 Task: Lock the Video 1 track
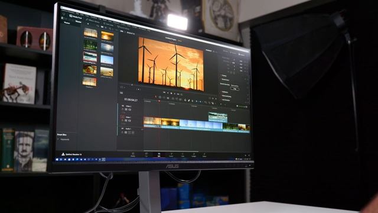pyautogui.click(x=122, y=120)
